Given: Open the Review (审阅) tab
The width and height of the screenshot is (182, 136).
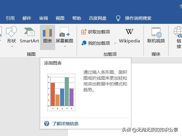Looking at the screenshot, I should [43, 18].
